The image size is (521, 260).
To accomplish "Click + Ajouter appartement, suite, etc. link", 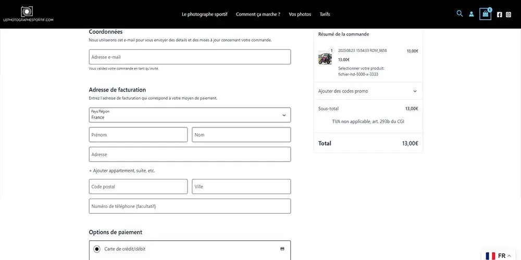I will [122, 171].
